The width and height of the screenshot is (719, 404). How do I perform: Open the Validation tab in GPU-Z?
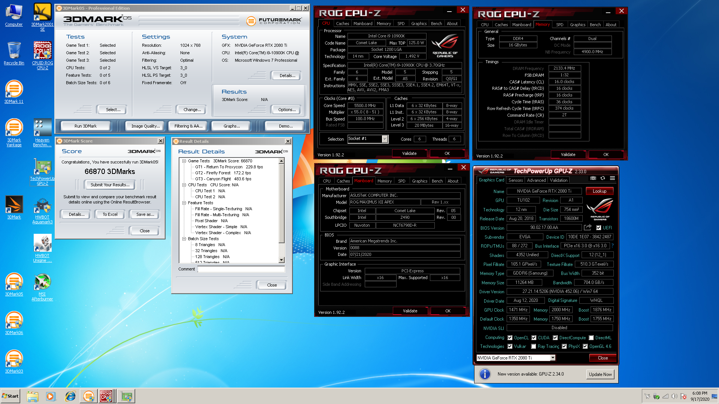click(x=558, y=180)
